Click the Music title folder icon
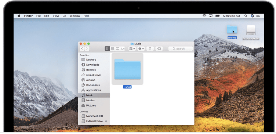This screenshot has width=276, height=134. [132, 44]
